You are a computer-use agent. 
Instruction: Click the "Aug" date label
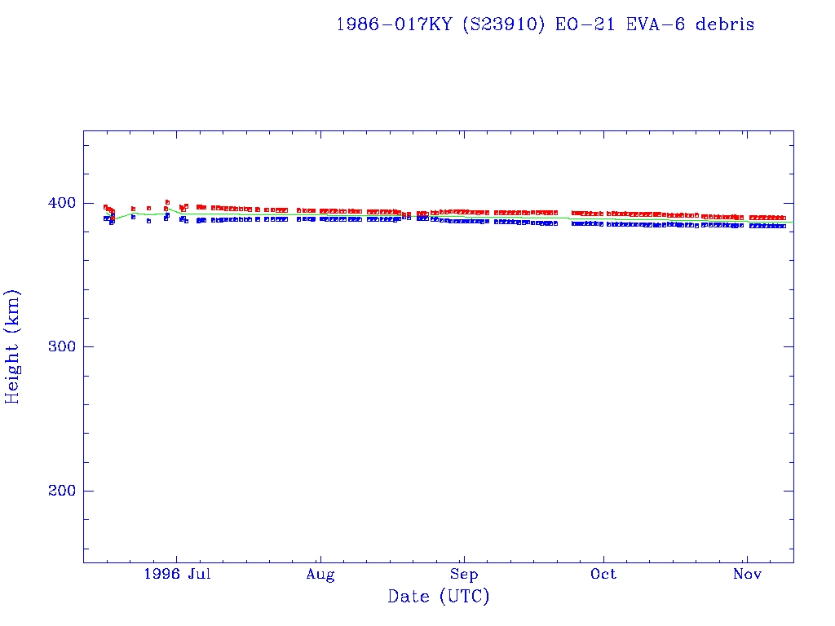(320, 575)
